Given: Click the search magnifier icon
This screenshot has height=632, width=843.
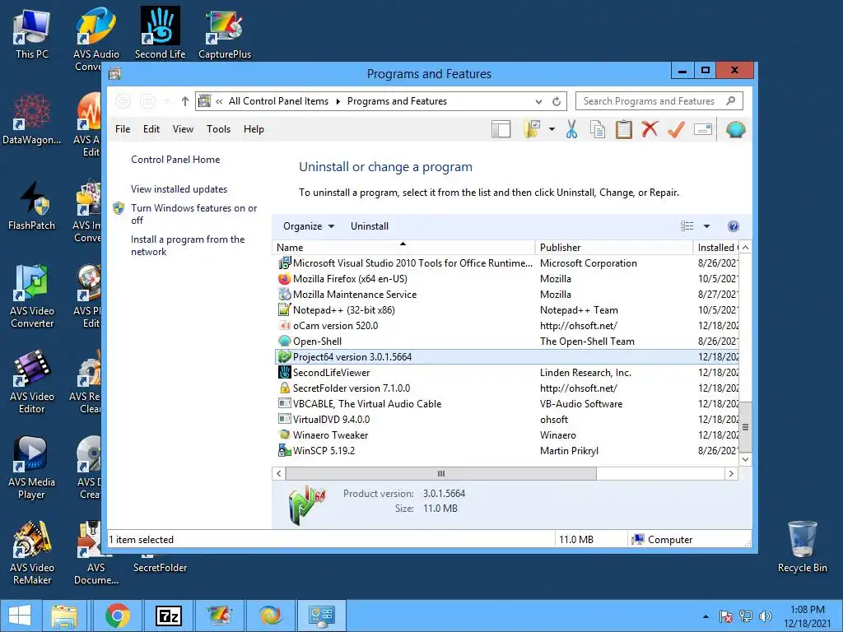Looking at the screenshot, I should (730, 101).
